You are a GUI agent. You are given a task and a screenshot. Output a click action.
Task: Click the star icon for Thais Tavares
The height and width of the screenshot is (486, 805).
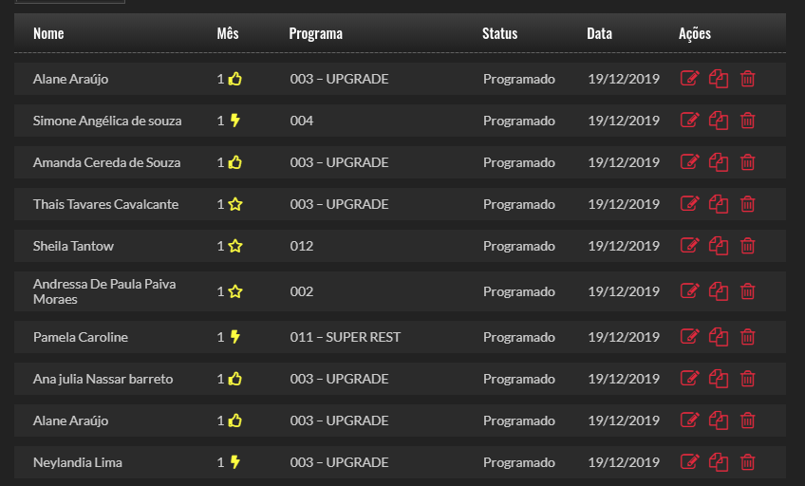click(x=235, y=204)
